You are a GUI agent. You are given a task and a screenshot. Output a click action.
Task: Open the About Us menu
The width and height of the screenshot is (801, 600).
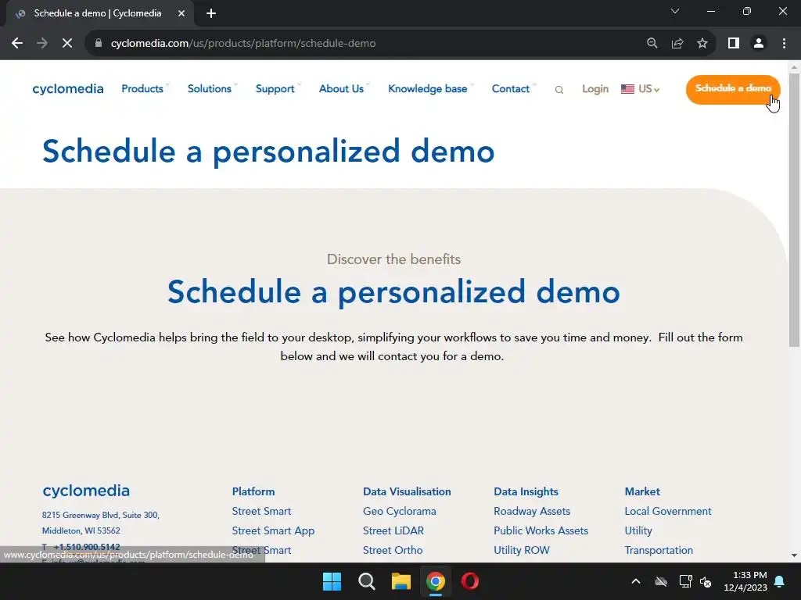point(341,89)
